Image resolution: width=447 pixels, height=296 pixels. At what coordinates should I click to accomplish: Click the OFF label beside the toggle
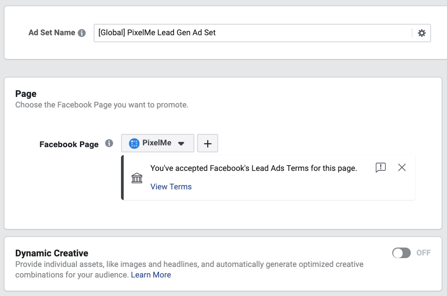click(x=423, y=253)
